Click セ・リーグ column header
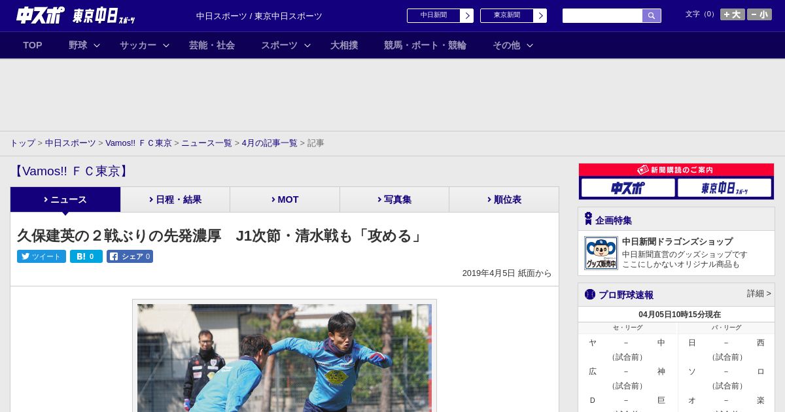Image resolution: width=785 pixels, height=412 pixels. click(627, 328)
